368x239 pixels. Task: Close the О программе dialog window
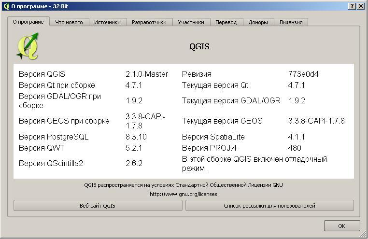click(361, 6)
